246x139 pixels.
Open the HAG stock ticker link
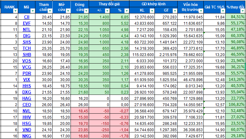click(x=27, y=98)
